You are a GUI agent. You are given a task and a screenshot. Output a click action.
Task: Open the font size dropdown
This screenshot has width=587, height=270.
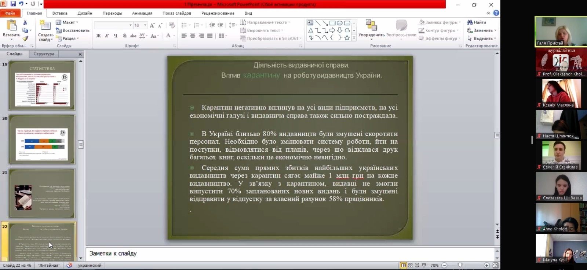pyautogui.click(x=145, y=25)
